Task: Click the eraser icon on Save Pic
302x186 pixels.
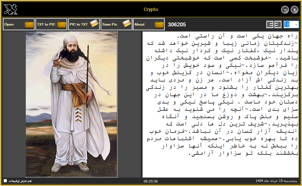Action: (127, 23)
